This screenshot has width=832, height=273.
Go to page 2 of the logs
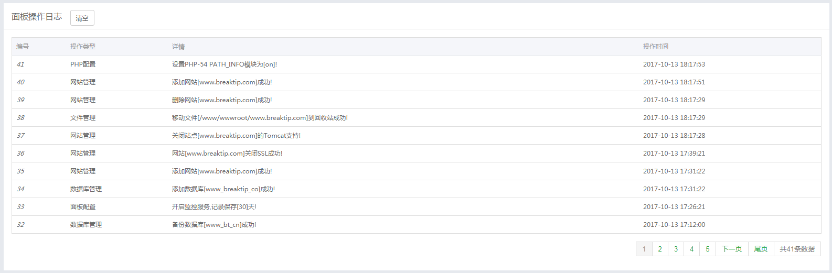pos(660,249)
